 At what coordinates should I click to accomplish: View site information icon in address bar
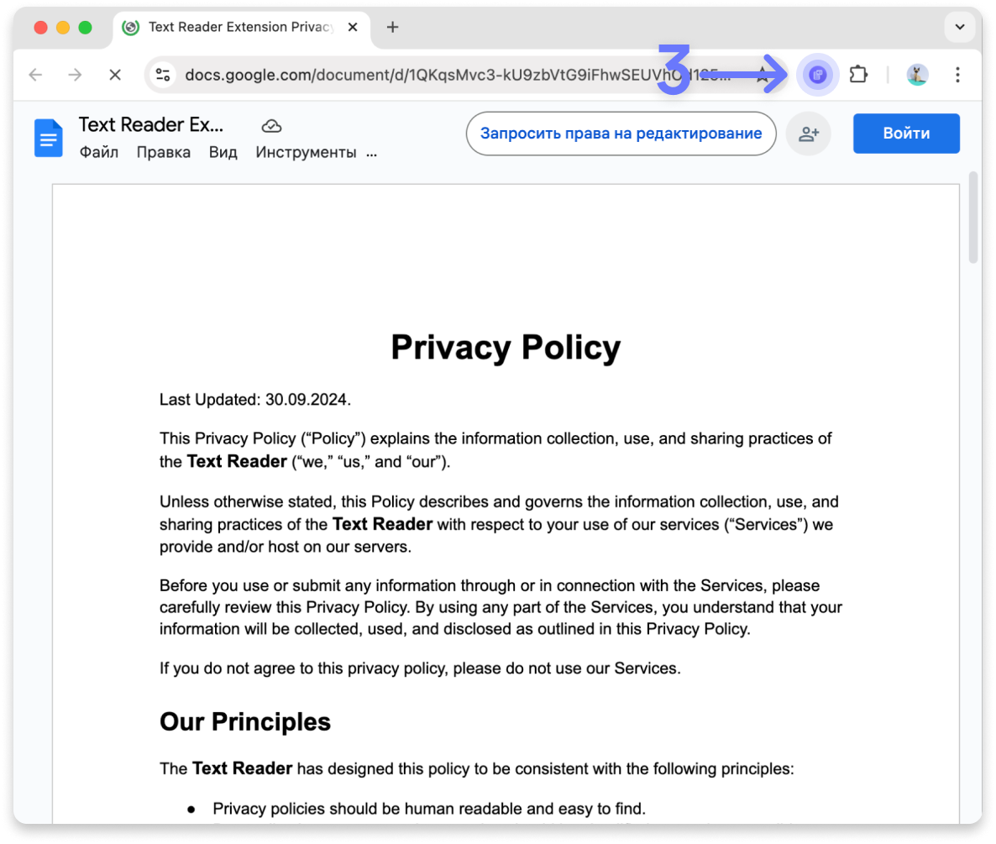[163, 75]
